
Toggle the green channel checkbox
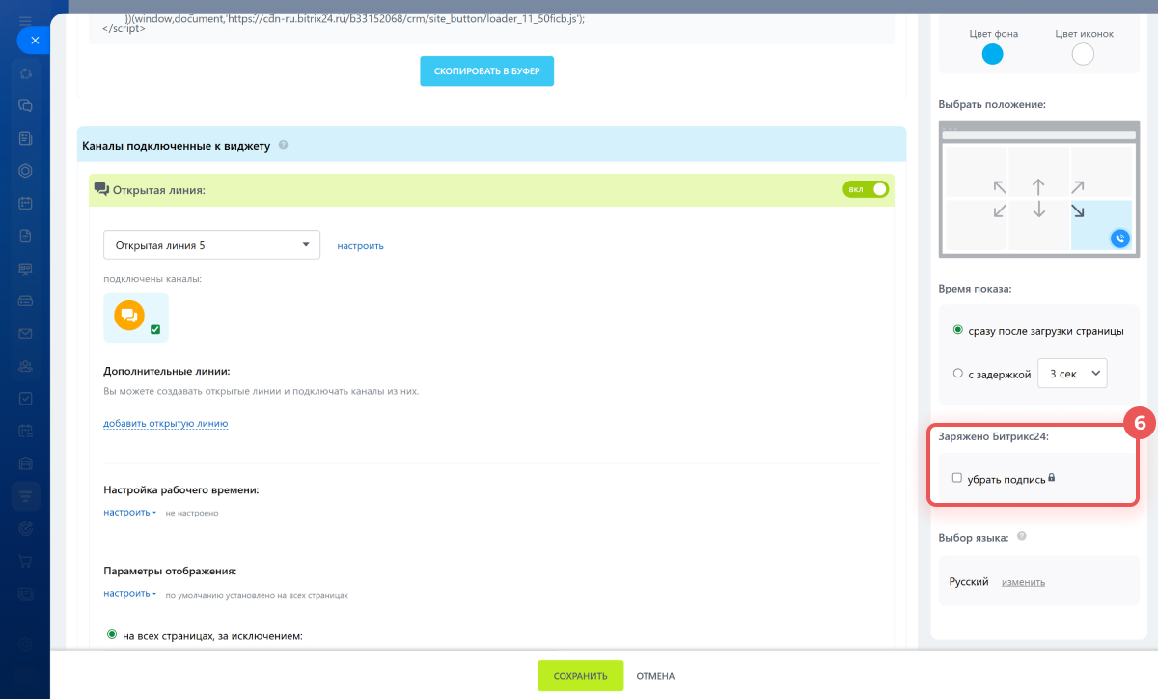[155, 330]
